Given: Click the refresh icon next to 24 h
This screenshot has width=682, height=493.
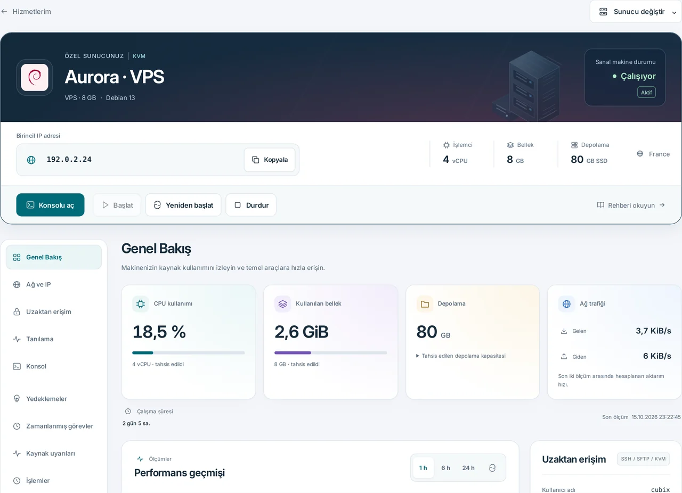Looking at the screenshot, I should 492,468.
